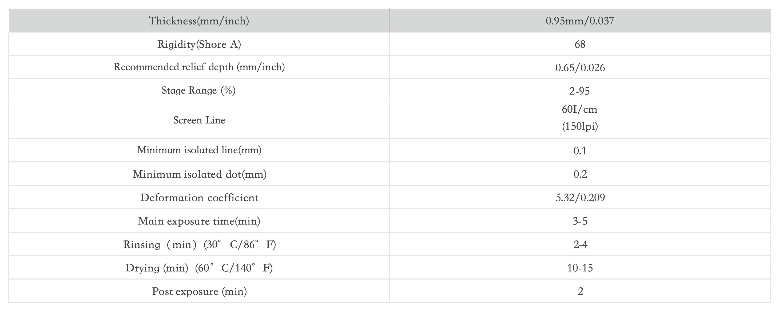Screen dimensions: 779x311
Task: Select the minimum isolated dot value 0.2
Action: click(580, 174)
